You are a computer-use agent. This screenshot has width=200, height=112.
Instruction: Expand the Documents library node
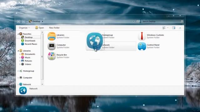[x=20, y=54]
